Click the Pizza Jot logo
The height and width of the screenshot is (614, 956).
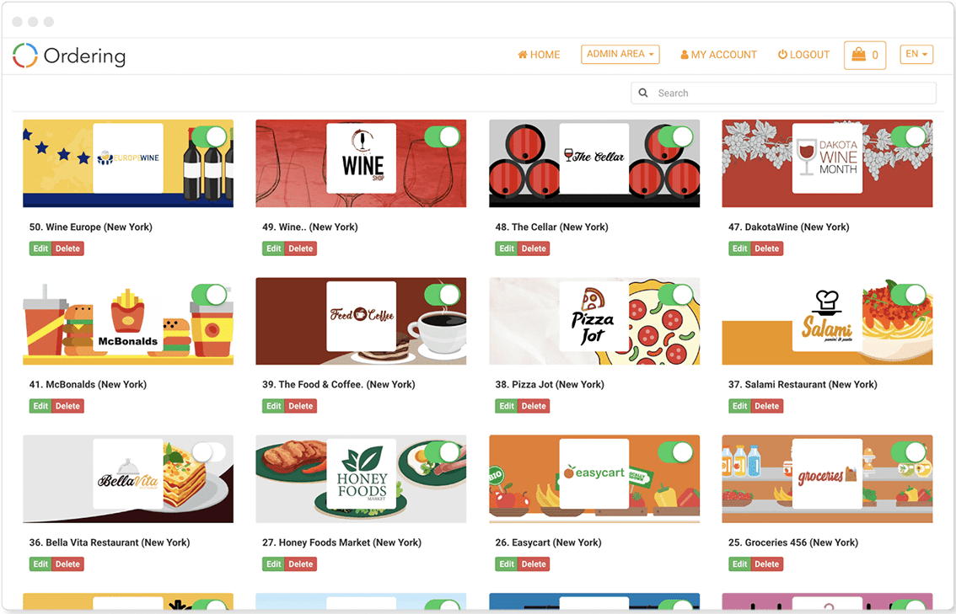(x=593, y=316)
